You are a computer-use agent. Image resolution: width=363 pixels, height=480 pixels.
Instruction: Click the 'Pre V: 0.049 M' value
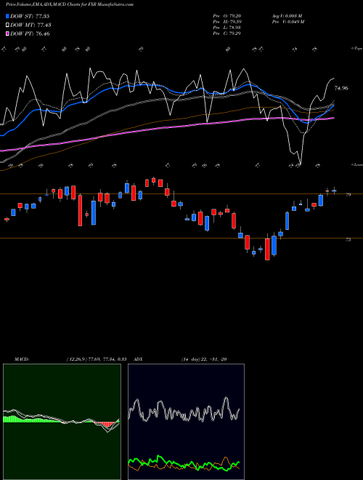289,22
